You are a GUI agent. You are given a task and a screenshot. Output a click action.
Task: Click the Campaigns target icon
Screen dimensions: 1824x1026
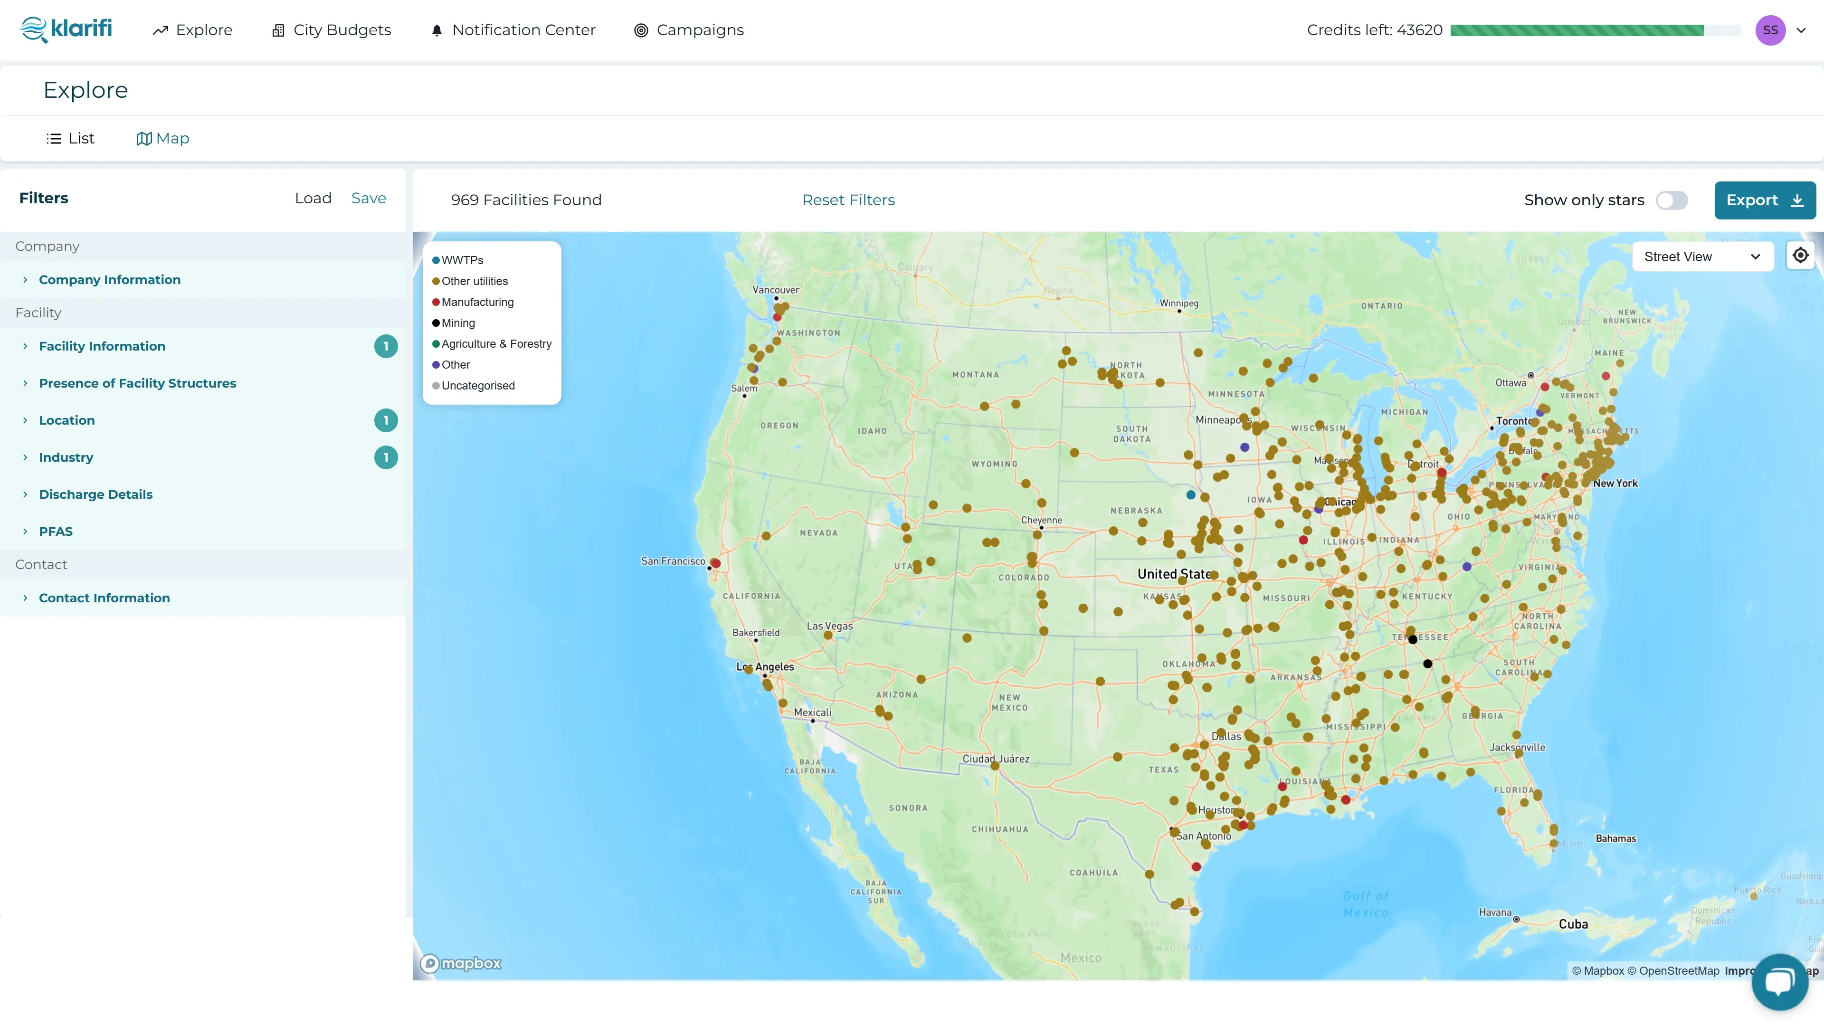pos(641,30)
